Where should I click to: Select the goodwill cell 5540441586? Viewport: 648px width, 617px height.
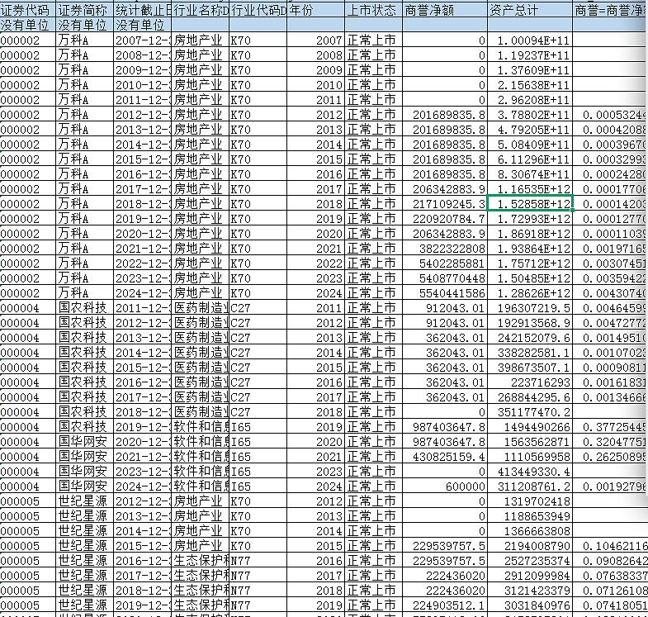point(445,292)
